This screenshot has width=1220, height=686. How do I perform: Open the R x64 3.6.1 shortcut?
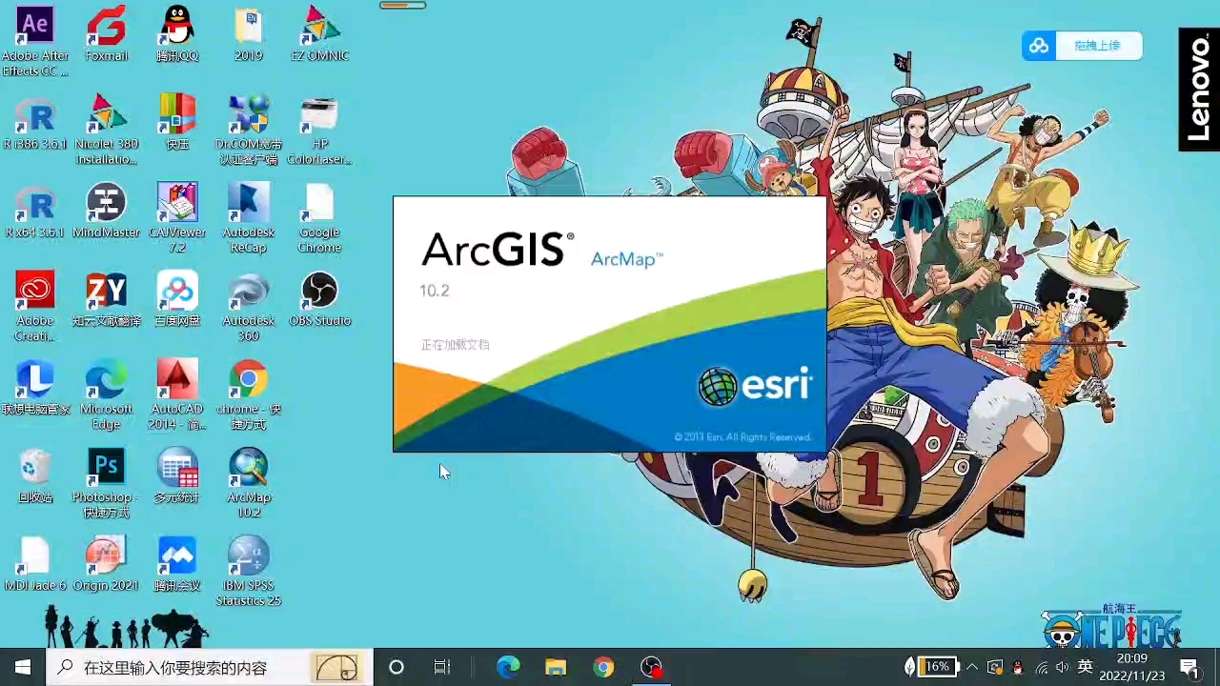[35, 212]
